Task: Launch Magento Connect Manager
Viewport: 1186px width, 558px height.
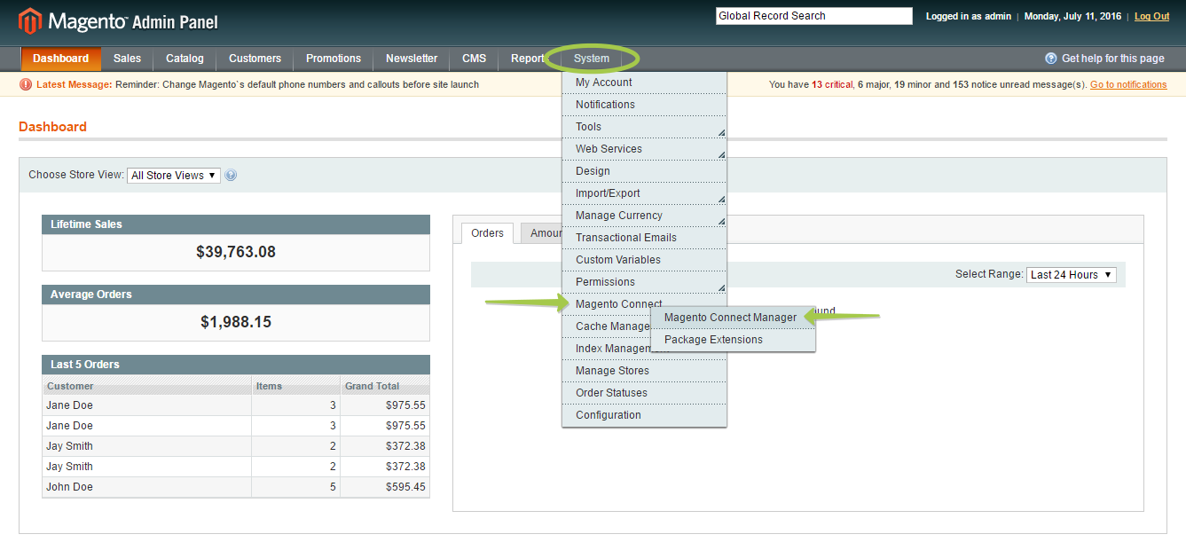Action: tap(731, 318)
